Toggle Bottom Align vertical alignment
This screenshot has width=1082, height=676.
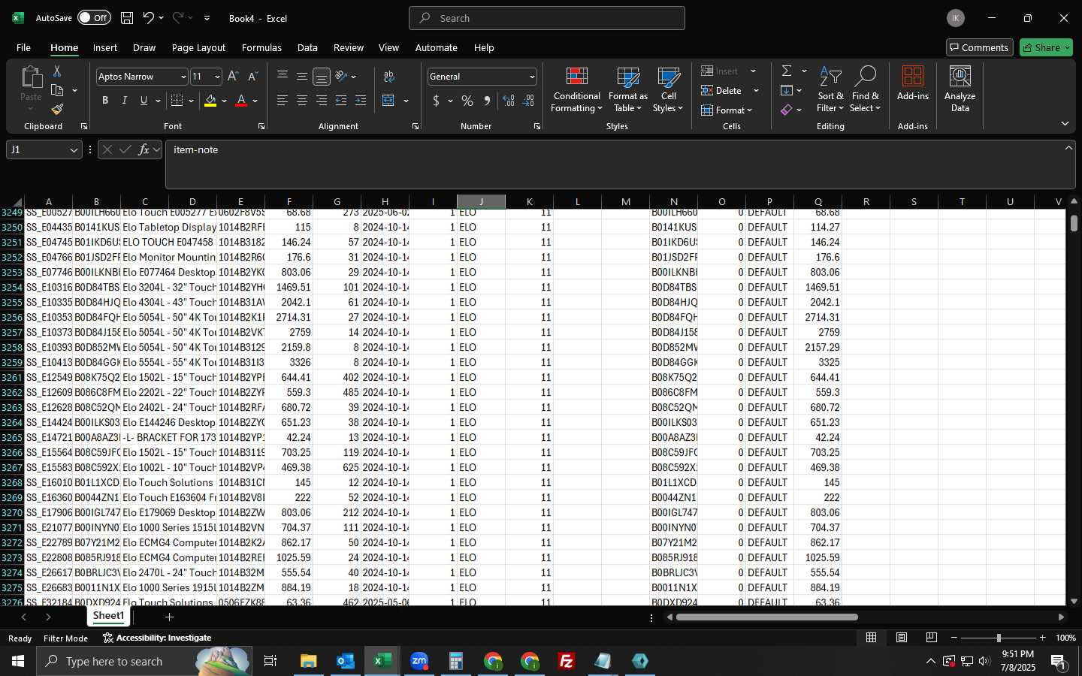(x=322, y=77)
